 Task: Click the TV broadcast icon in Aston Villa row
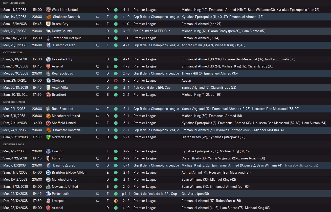point(98,87)
